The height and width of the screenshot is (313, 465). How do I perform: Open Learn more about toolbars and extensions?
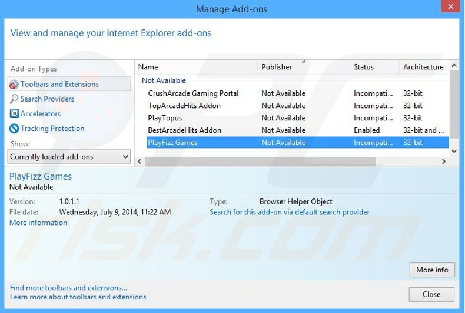tap(78, 297)
